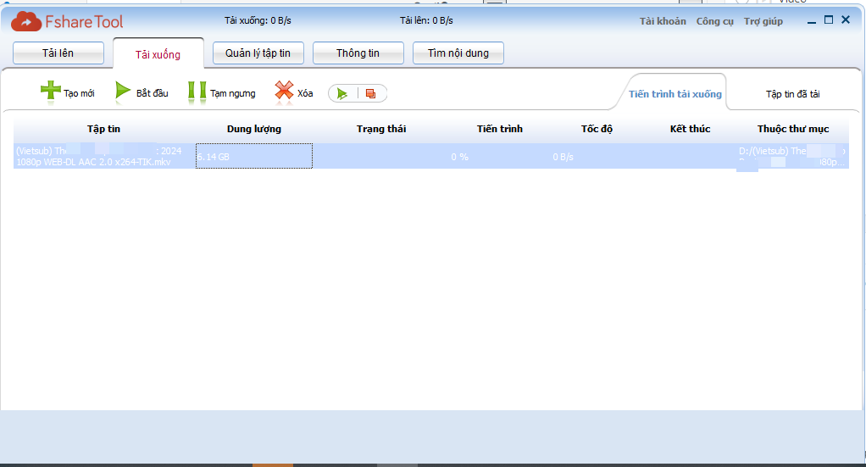
Task: Expand the folder path arrow in row
Action: 843,151
